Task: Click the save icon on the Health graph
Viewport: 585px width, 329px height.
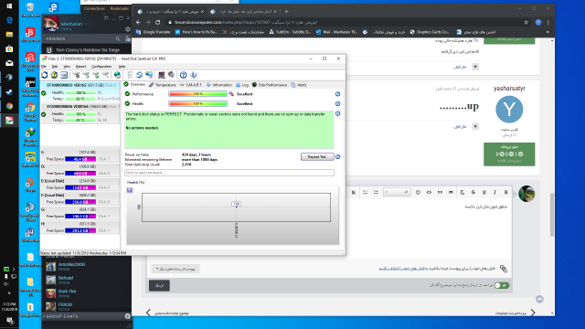Action: [130, 191]
